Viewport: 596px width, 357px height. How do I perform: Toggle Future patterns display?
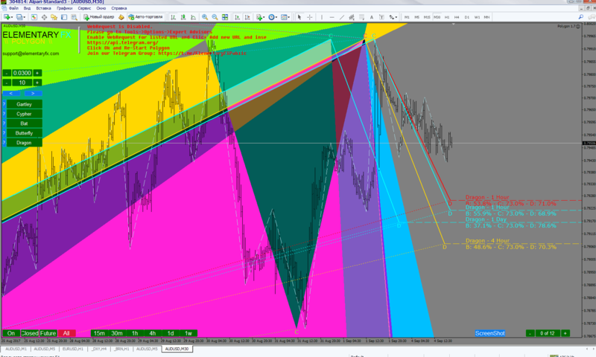48,333
